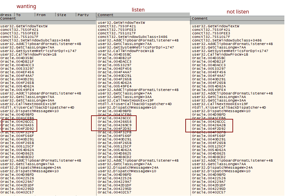286x196 pixels.
Task: Select Oracle.00549FE4 in 'wanting' panel
Action: [17, 90]
